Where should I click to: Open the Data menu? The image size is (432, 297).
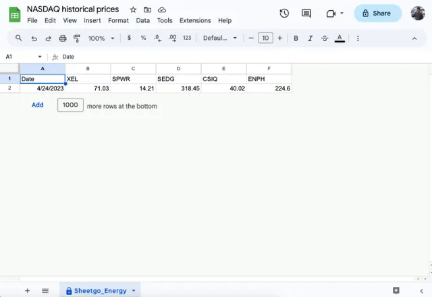coord(142,20)
